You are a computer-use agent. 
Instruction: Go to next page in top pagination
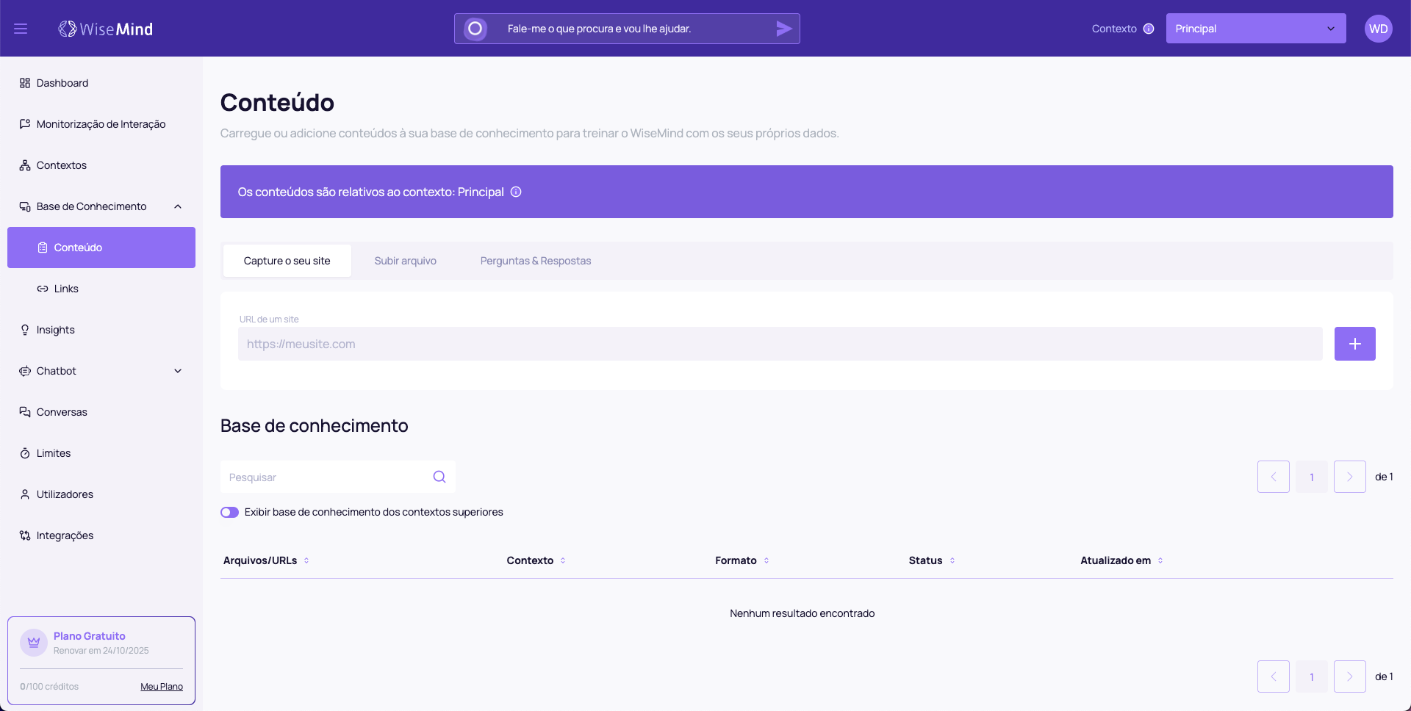(1349, 477)
